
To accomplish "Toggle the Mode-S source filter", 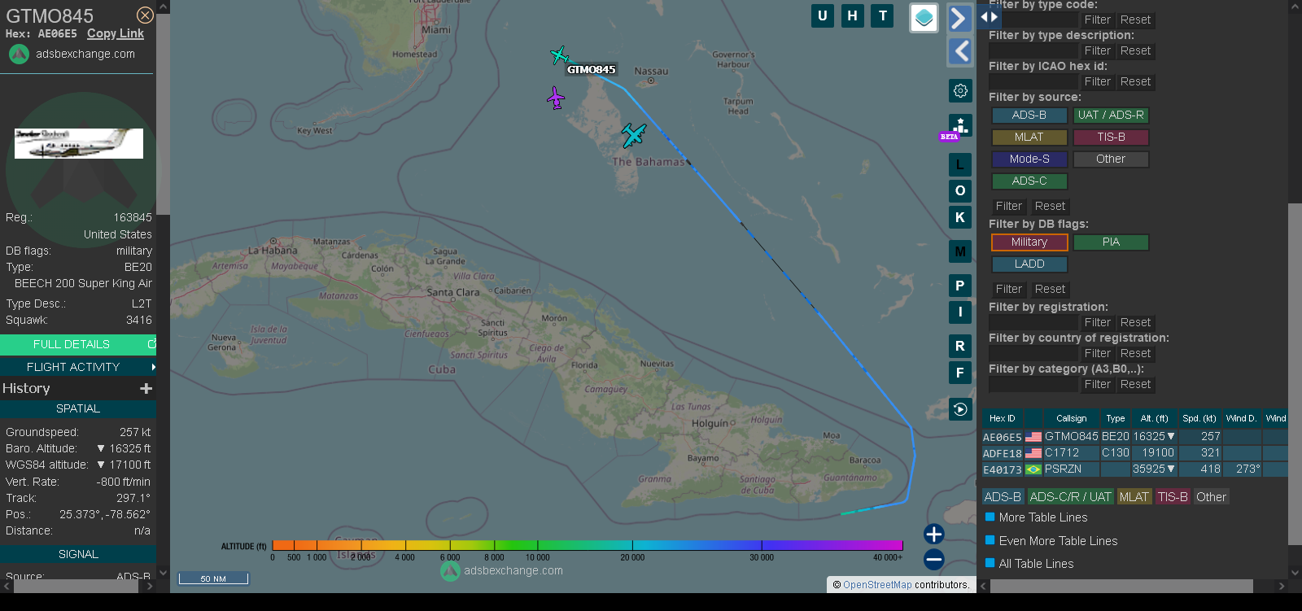I will [1029, 159].
